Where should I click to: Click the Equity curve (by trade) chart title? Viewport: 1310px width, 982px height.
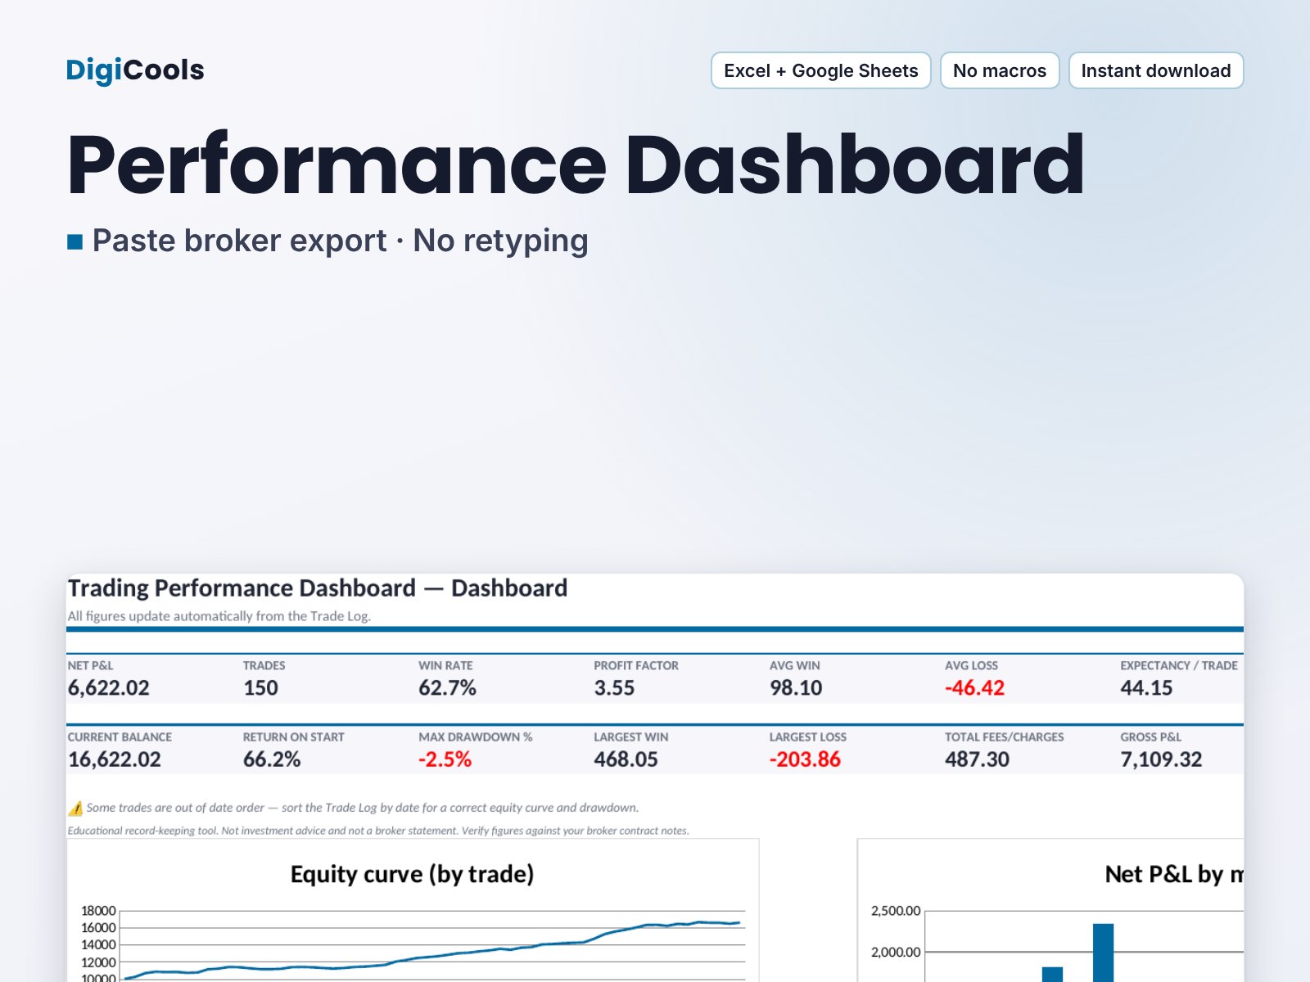pos(412,874)
